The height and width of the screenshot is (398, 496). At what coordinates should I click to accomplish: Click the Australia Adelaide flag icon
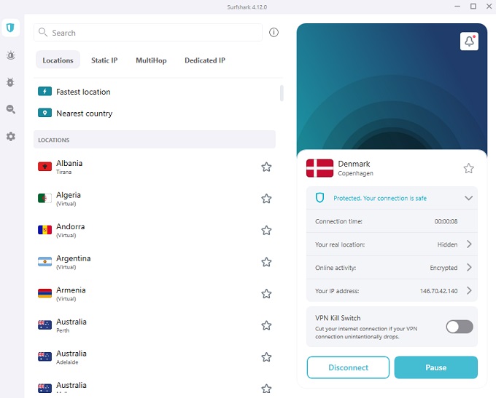(44, 357)
